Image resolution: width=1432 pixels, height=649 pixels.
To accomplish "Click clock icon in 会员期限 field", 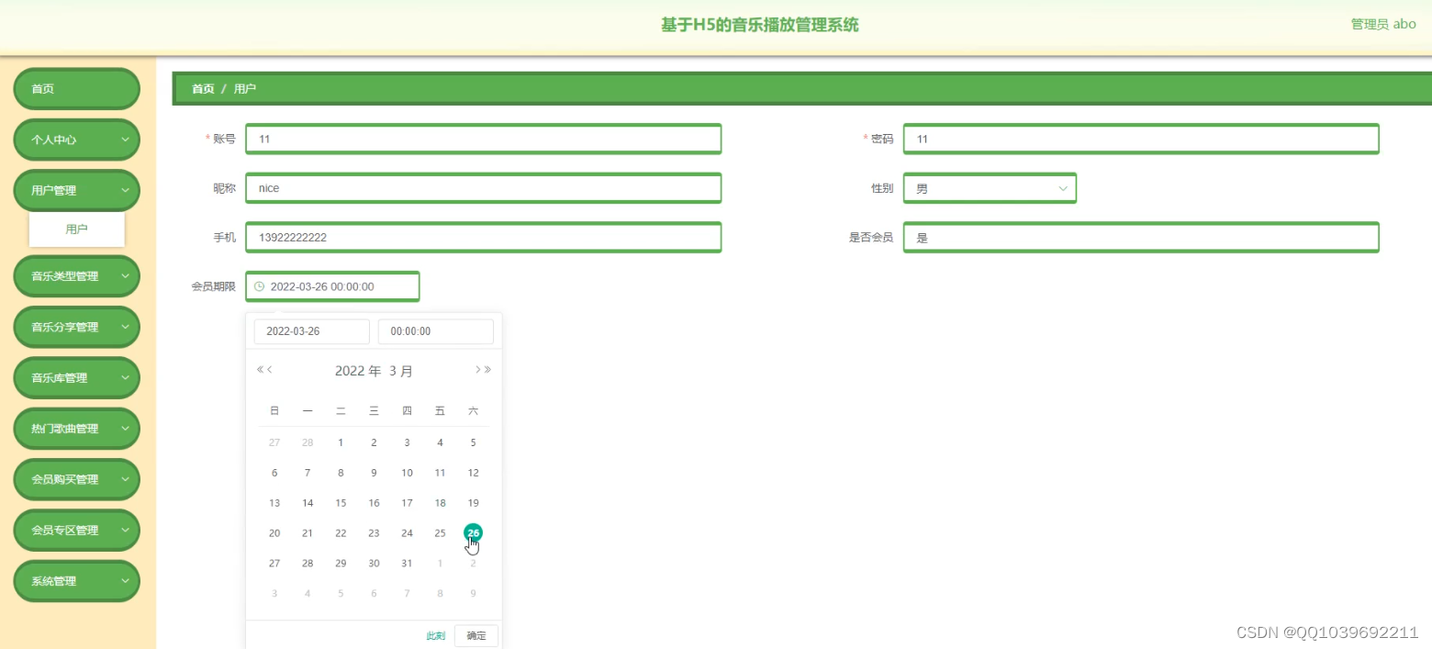I will tap(259, 286).
